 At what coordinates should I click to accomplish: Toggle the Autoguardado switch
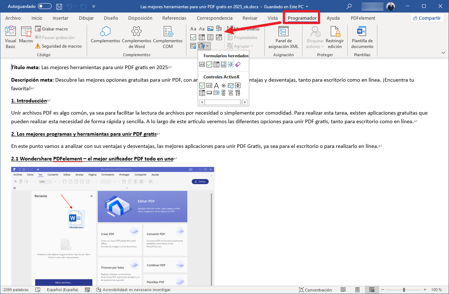tap(45, 6)
